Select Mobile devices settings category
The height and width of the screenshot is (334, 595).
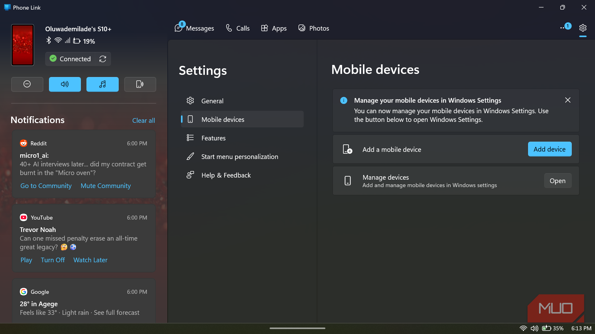pos(242,119)
